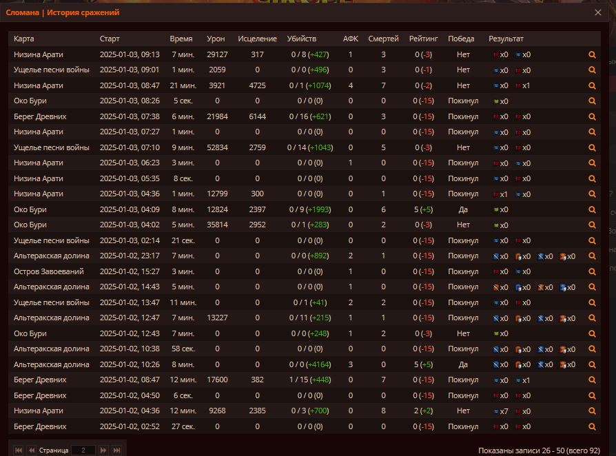The height and width of the screenshot is (456, 616).
Task: Click the page number input field
Action: coord(83,450)
